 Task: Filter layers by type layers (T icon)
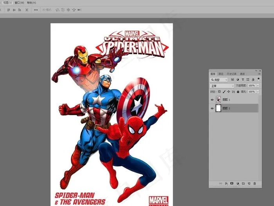(x=243, y=80)
